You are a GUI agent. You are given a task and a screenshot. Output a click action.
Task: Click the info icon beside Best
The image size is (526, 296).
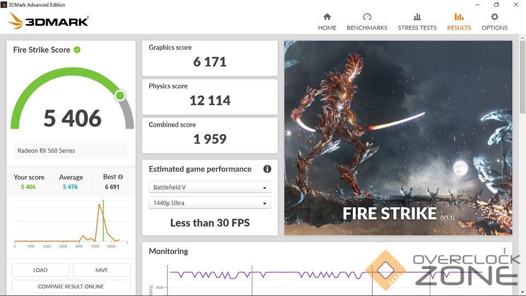(x=121, y=177)
